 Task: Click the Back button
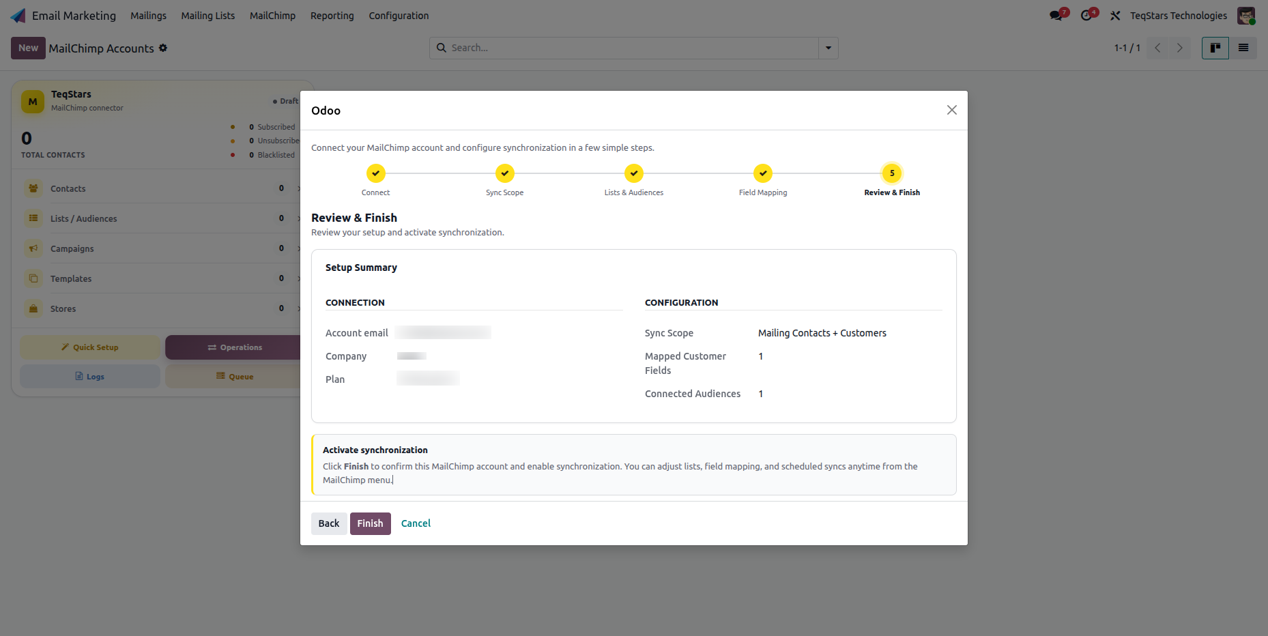point(329,523)
